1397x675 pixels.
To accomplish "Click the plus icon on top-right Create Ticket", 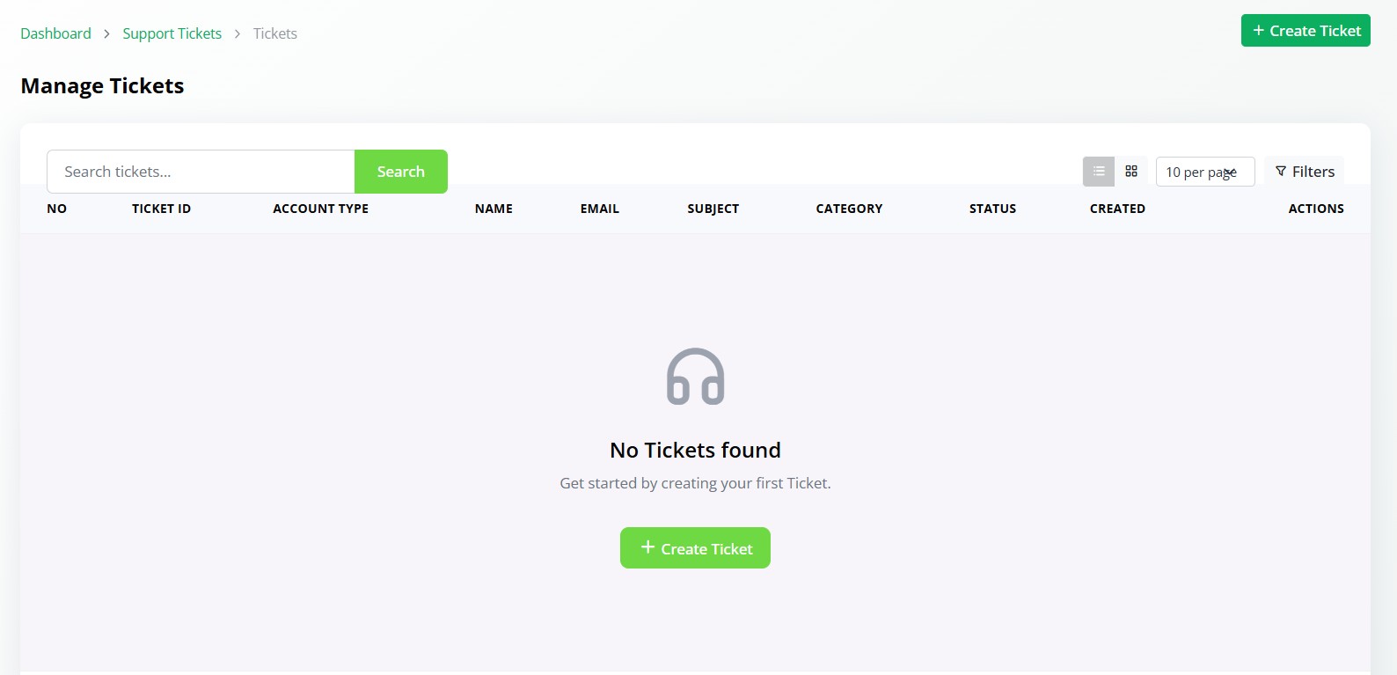I will 1259,31.
